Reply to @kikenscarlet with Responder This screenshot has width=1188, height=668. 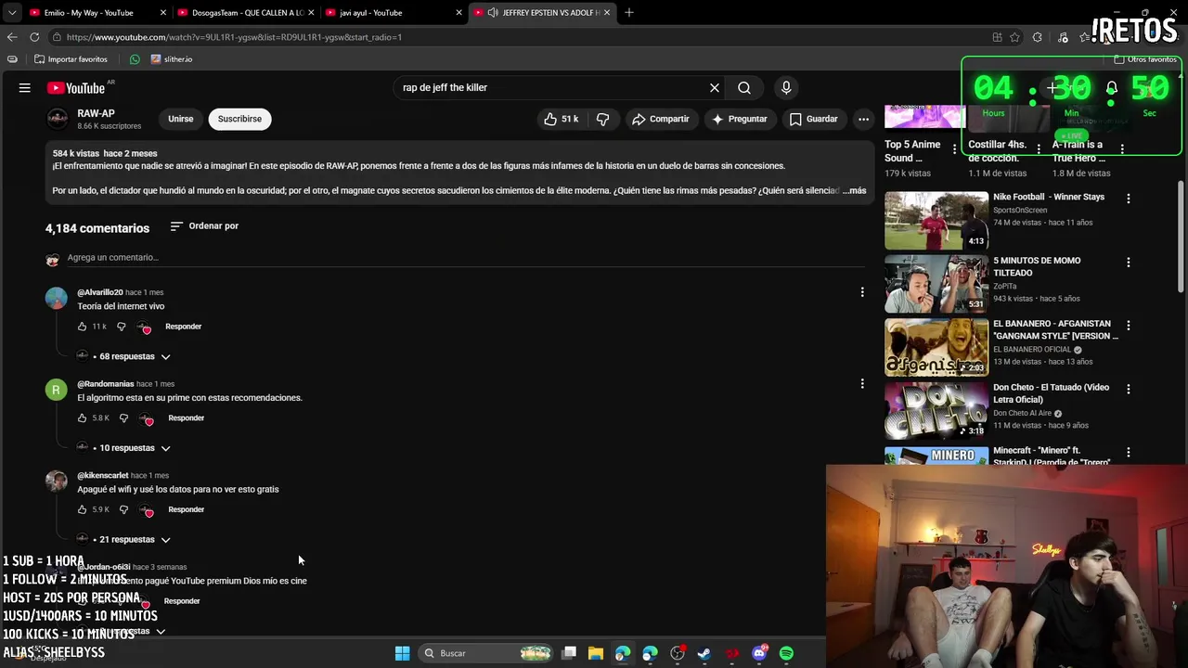pyautogui.click(x=186, y=509)
